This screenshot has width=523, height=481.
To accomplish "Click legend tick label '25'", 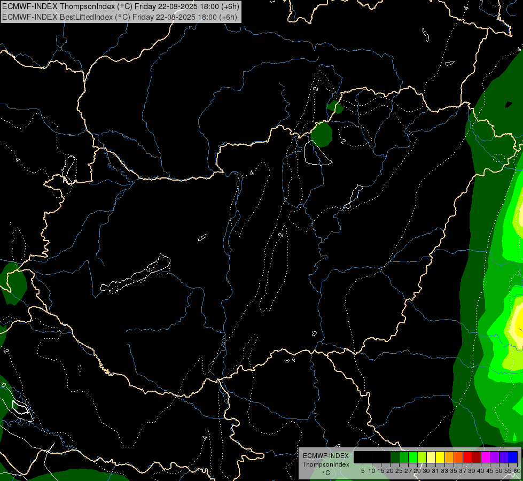I will [x=399, y=471].
